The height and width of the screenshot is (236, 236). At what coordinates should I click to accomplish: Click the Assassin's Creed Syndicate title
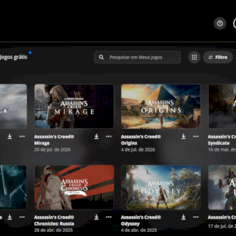(x=222, y=140)
